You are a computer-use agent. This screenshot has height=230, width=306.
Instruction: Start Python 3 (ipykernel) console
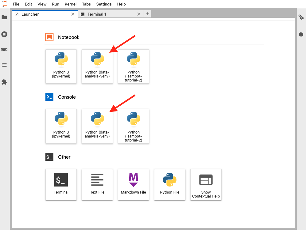61,126
